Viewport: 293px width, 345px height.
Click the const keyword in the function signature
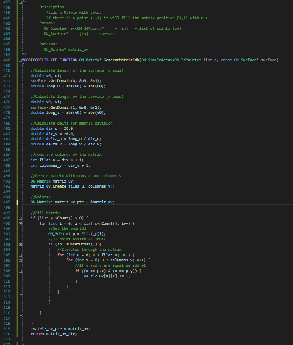[226, 60]
